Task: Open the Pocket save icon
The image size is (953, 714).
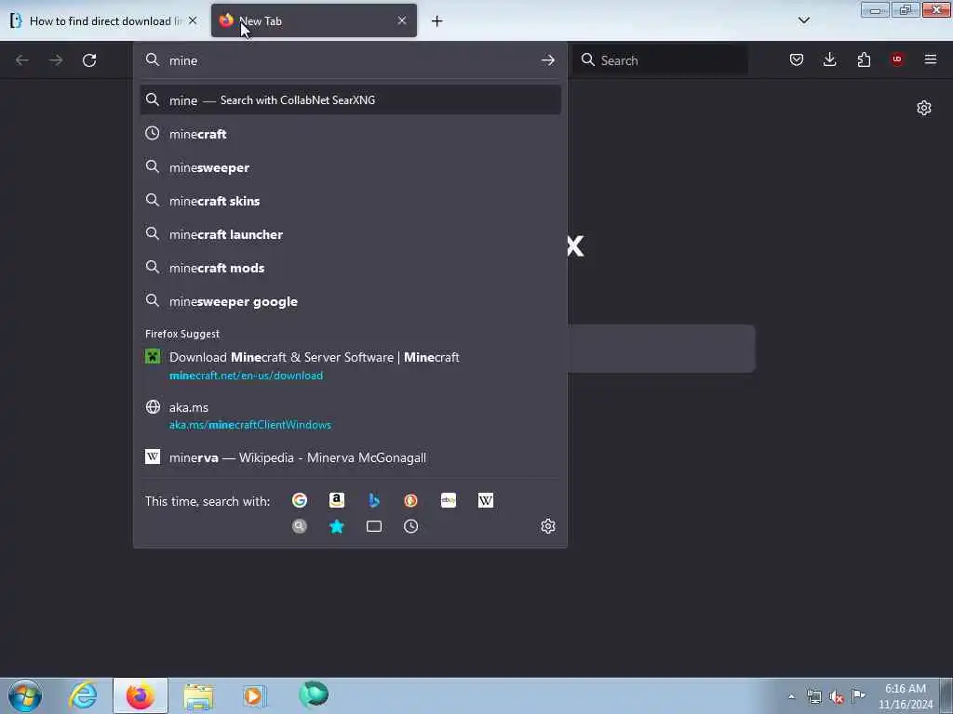Action: [797, 59]
